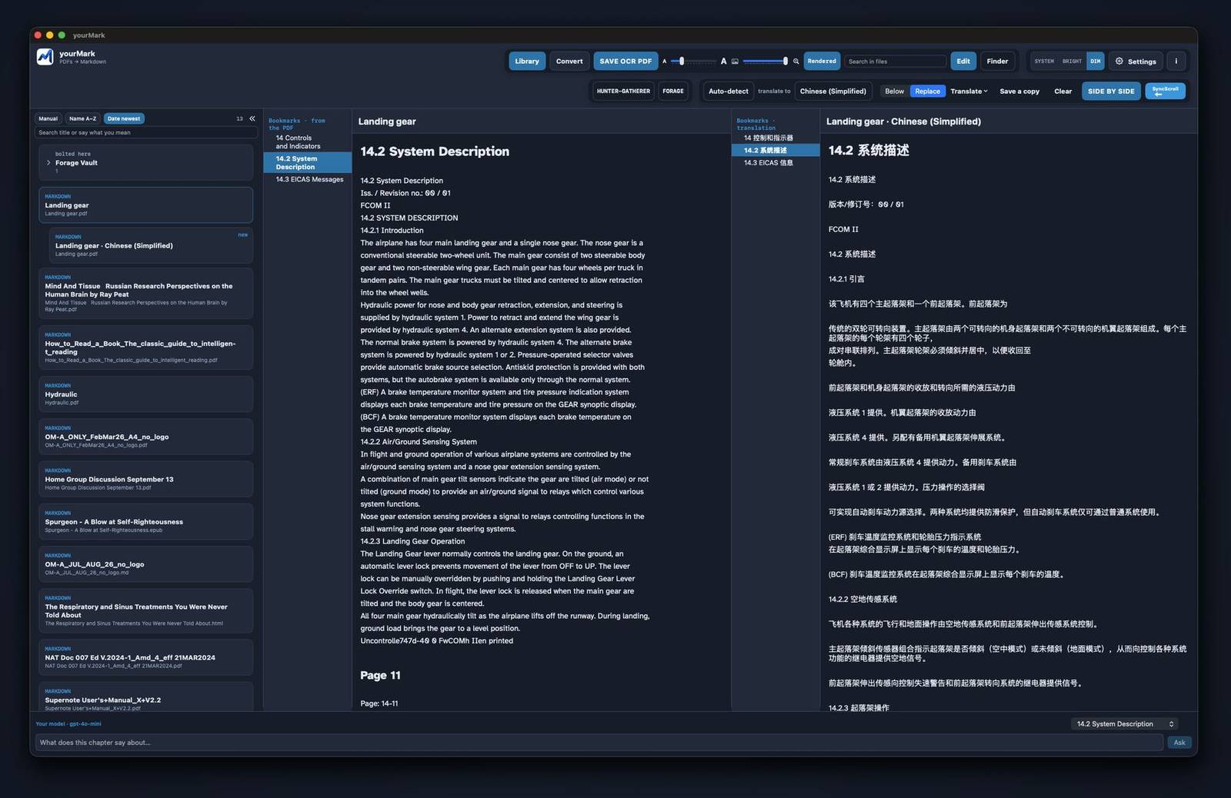Switch theme to BRIGHT
The width and height of the screenshot is (1231, 798).
pos(1072,61)
